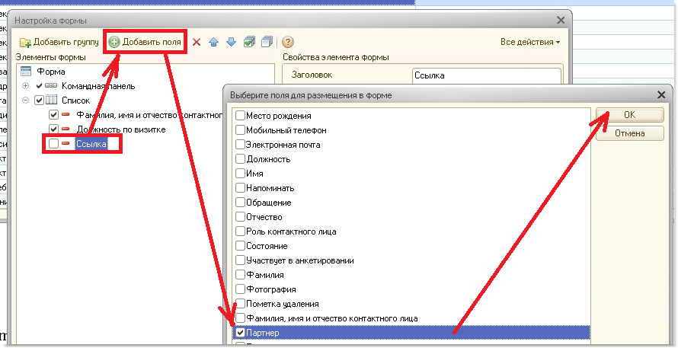This screenshot has height=348, width=678.
Task: Click the check all elements icon
Action: tap(249, 43)
